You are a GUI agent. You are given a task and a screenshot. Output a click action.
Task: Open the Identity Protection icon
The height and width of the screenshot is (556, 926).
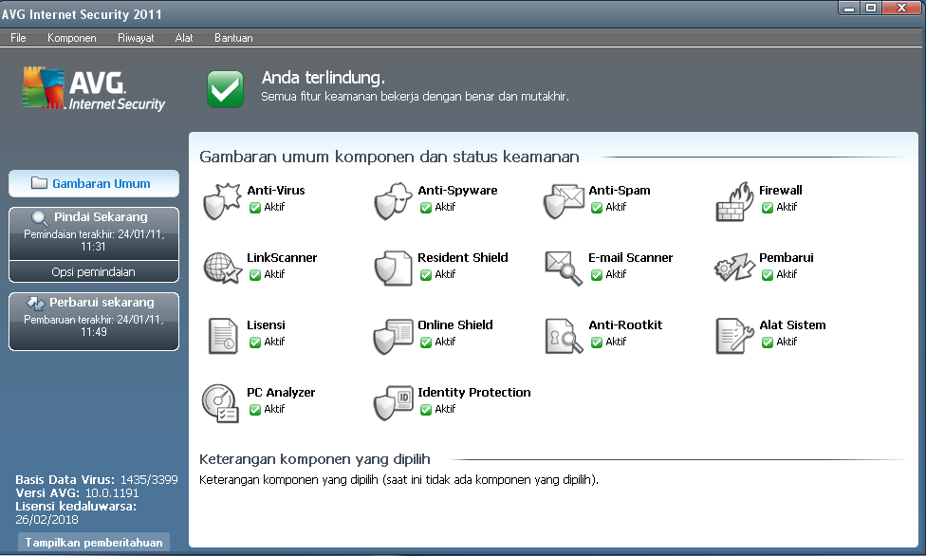pyautogui.click(x=393, y=403)
